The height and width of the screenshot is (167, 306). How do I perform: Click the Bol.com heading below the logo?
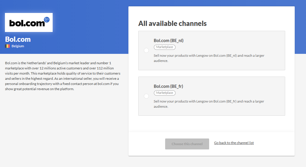pyautogui.click(x=18, y=39)
